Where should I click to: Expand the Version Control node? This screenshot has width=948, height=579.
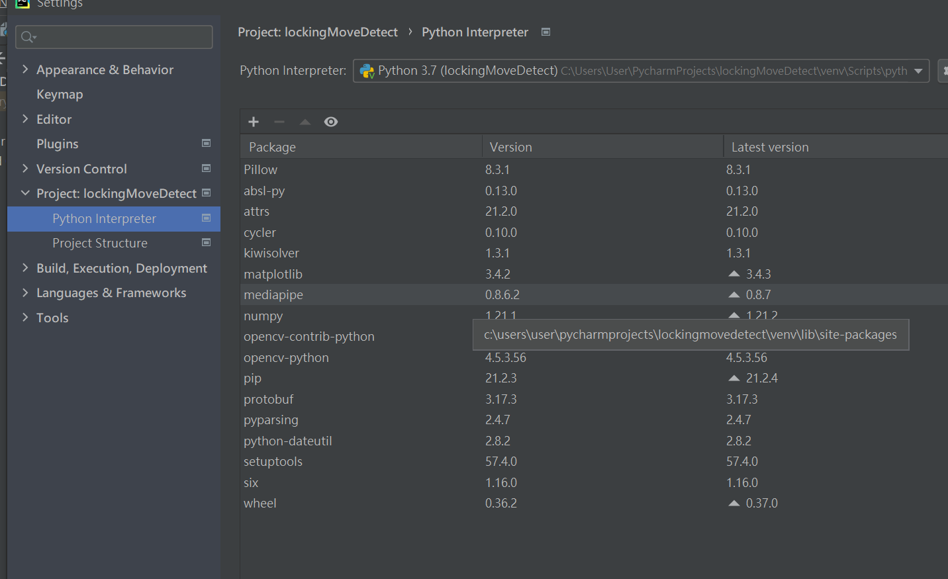[25, 168]
